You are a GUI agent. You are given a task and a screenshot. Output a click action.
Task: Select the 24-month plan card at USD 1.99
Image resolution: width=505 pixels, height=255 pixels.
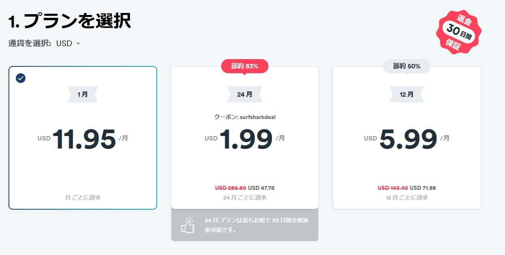245,138
